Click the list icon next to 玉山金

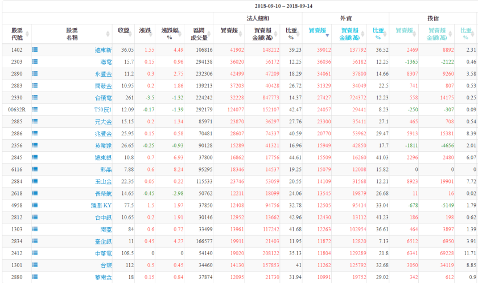(35, 181)
